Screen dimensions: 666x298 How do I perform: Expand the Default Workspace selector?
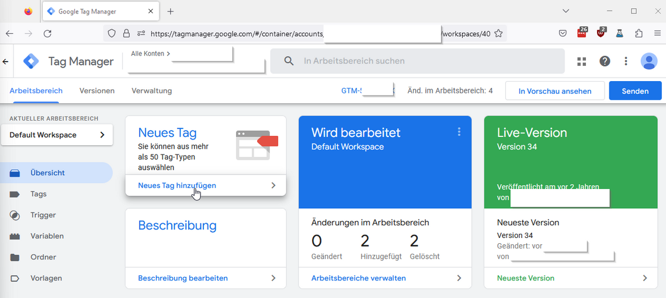tap(61, 135)
